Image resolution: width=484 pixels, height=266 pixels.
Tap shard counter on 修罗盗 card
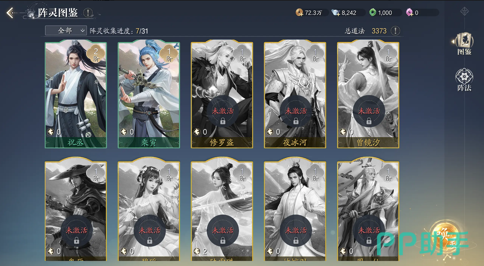(x=201, y=132)
